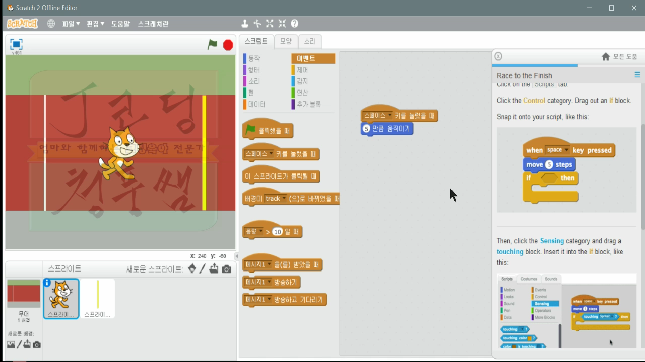Upload a sprite from file
The width and height of the screenshot is (645, 362).
[214, 269]
